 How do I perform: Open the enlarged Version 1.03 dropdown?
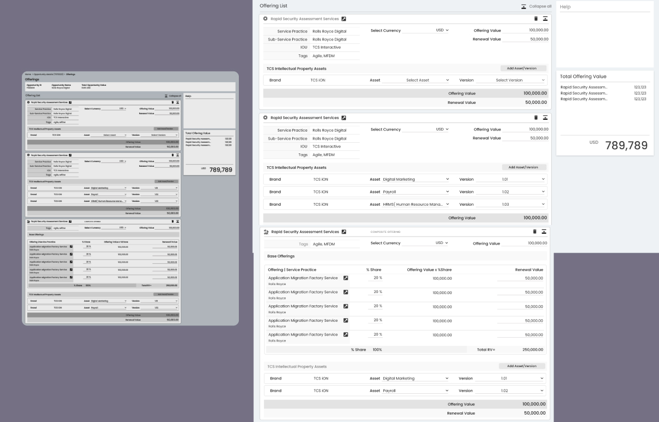pyautogui.click(x=511, y=205)
